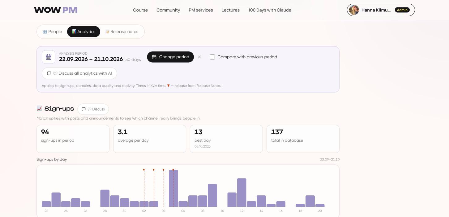Viewport: 449px width, 217px height.
Task: Click the WOW PM logo
Action: click(x=56, y=10)
